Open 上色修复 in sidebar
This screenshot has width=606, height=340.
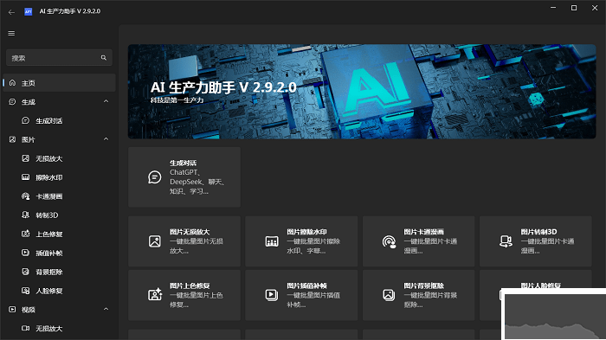pyautogui.click(x=59, y=234)
